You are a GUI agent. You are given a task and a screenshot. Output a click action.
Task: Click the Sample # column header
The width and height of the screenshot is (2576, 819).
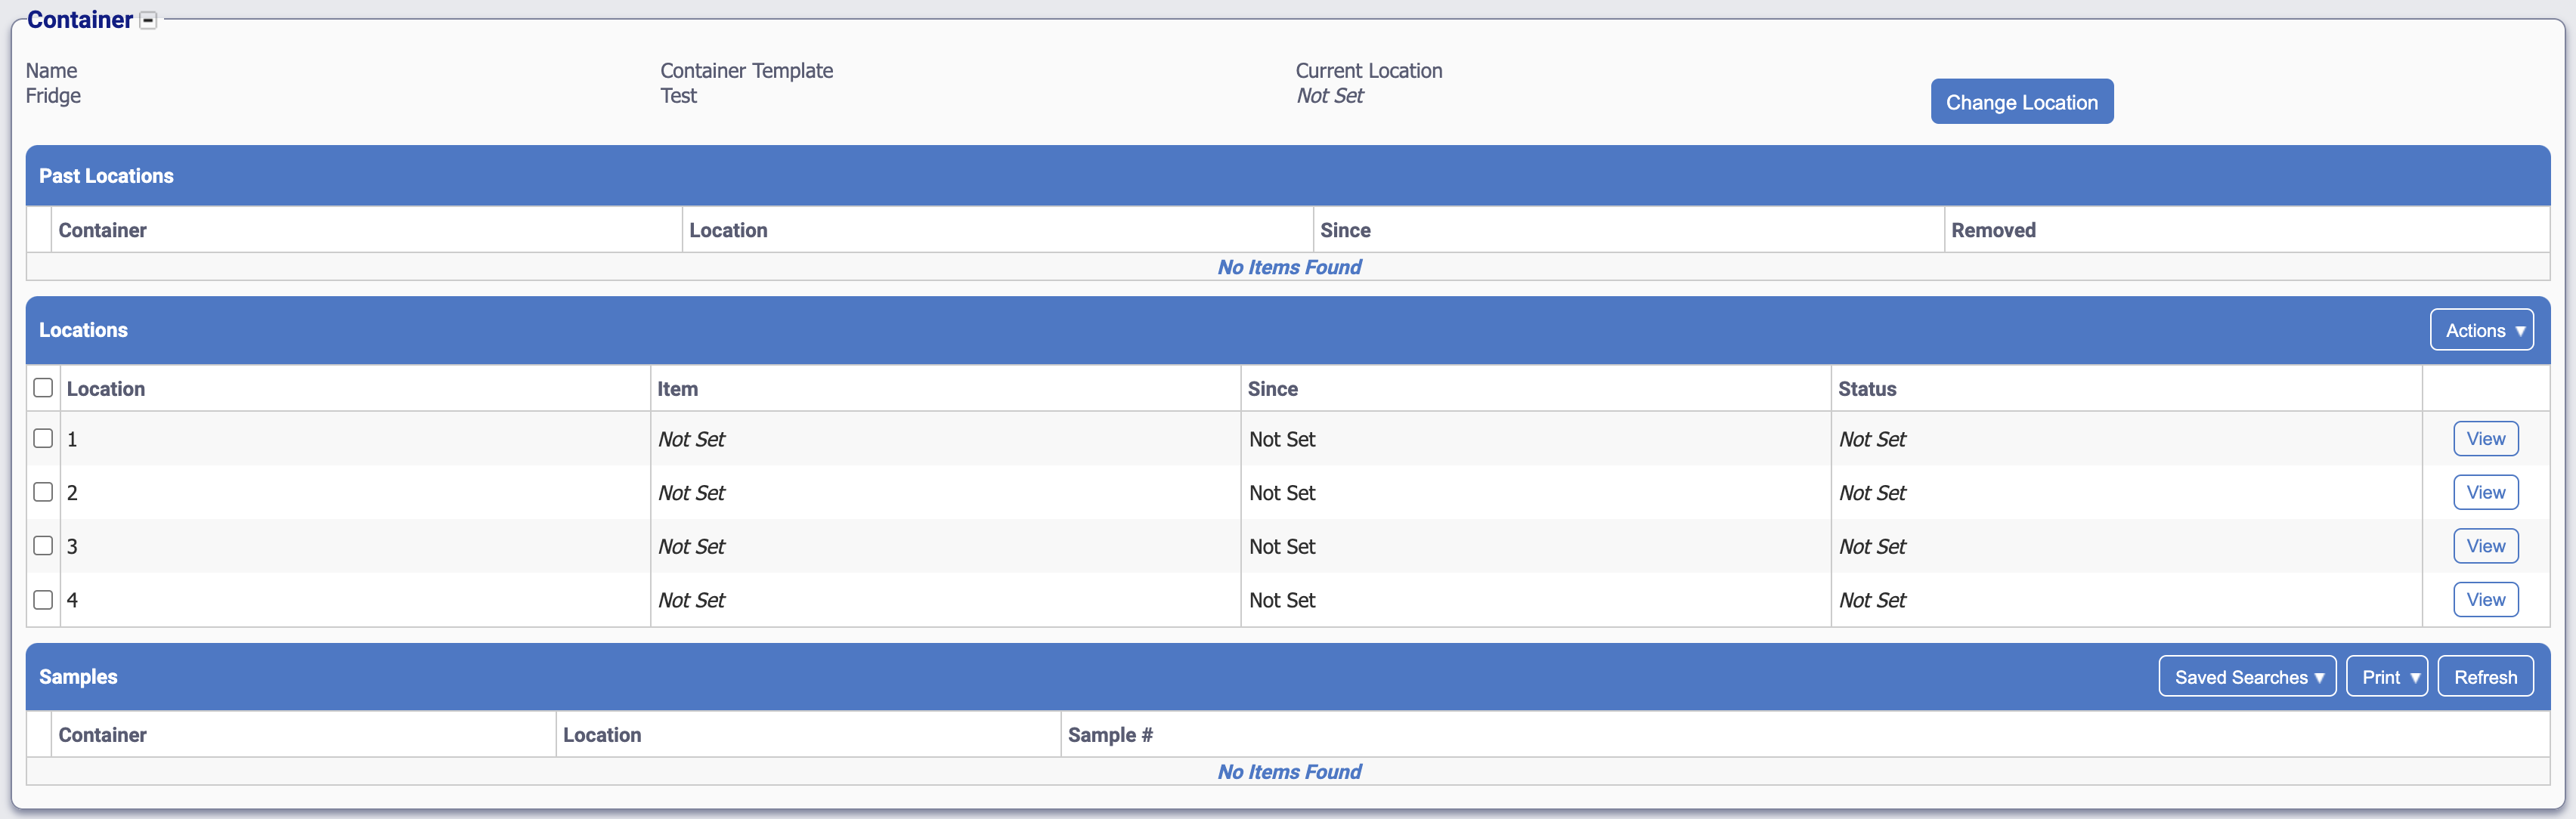point(1109,735)
